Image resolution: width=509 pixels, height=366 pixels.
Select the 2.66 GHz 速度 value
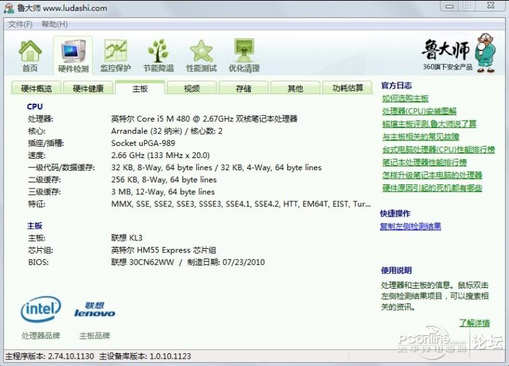coord(160,155)
